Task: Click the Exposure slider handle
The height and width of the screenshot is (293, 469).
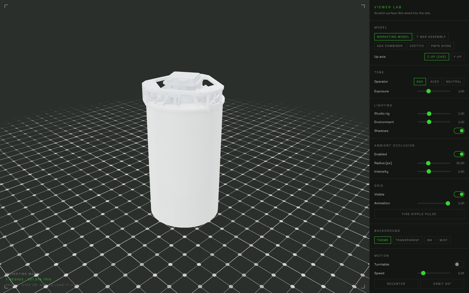Action: [x=428, y=91]
